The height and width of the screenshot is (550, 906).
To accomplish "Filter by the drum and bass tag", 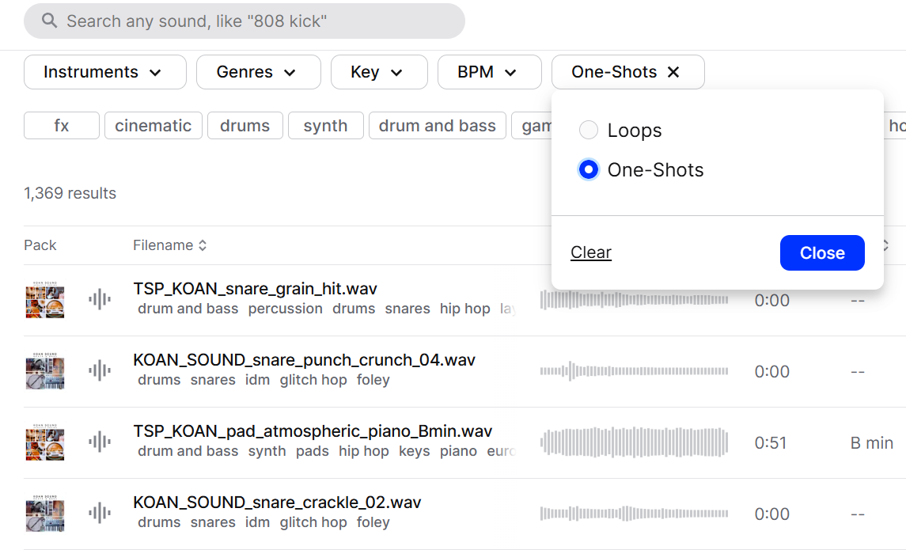I will click(x=437, y=126).
